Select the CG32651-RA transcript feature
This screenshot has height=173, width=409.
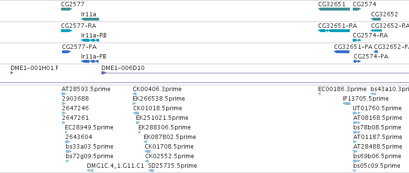334,31
